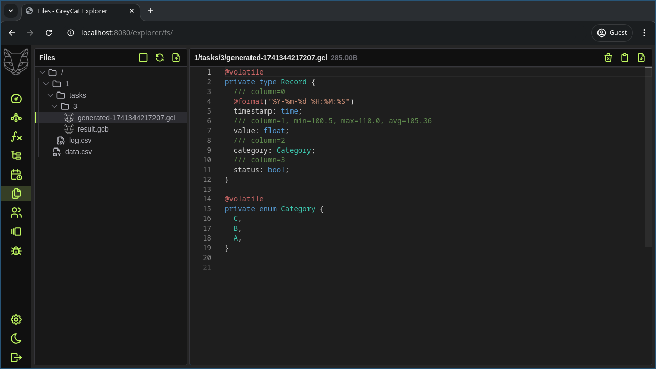Collapse the 'tasks' folder chevron
Image resolution: width=656 pixels, height=369 pixels.
point(50,95)
